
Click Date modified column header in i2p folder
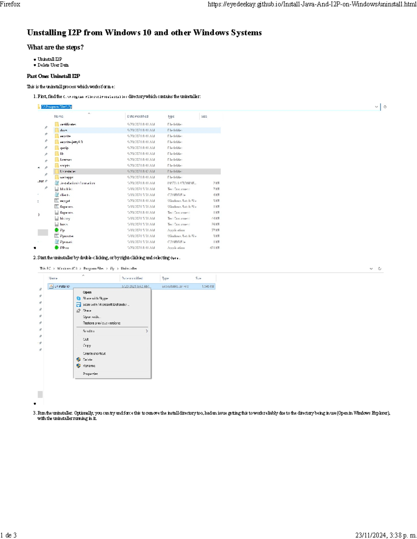(x=138, y=117)
